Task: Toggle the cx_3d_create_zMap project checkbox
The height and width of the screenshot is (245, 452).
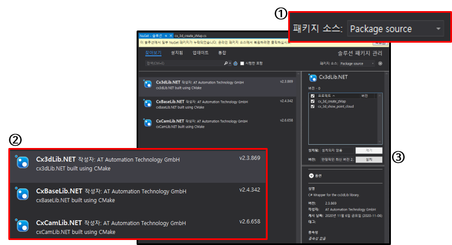Action: pos(313,101)
